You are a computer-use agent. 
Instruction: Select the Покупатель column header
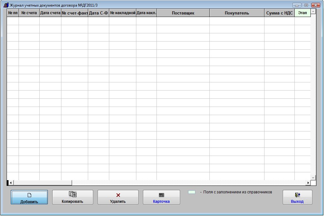pyautogui.click(x=237, y=13)
